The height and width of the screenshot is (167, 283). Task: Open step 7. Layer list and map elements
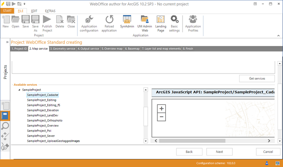click(161, 49)
